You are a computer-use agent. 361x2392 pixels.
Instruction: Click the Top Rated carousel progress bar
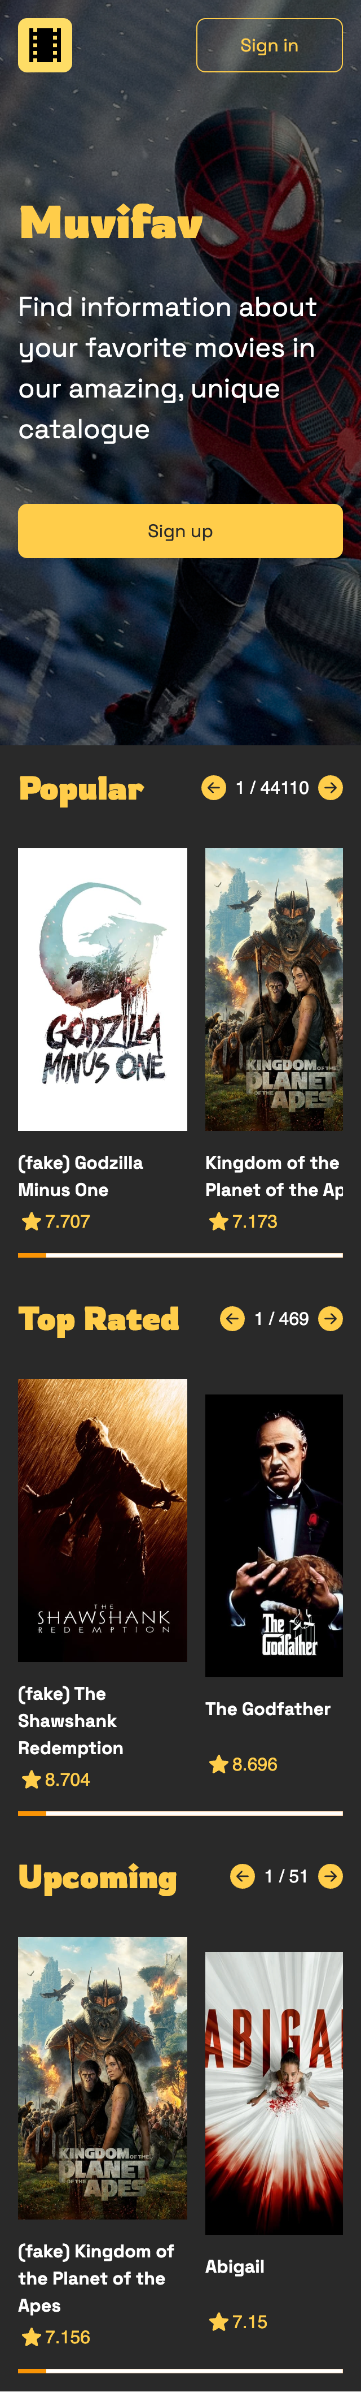[x=180, y=1812]
